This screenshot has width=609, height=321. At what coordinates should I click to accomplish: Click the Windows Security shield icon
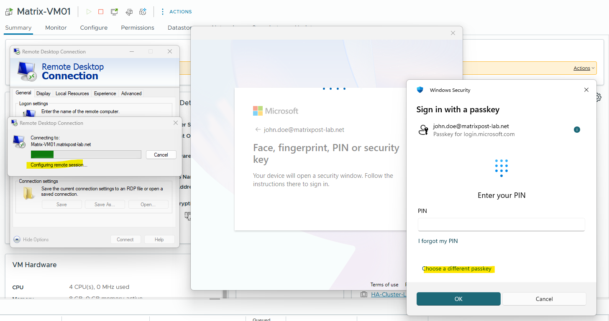click(420, 90)
